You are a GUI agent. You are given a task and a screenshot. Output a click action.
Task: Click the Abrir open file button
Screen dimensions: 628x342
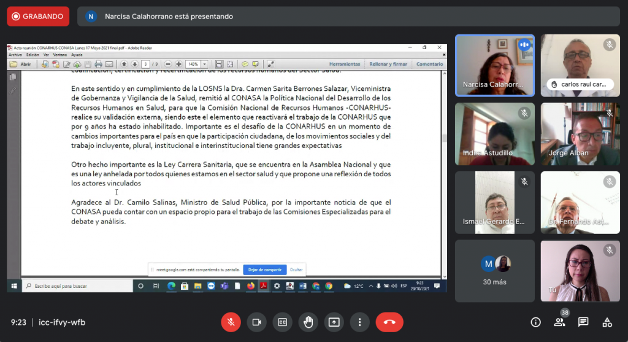click(21, 64)
